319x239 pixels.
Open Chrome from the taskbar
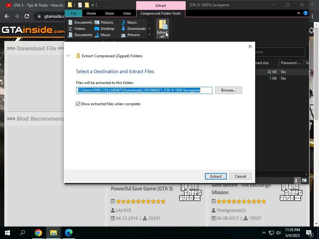[x=38, y=233]
